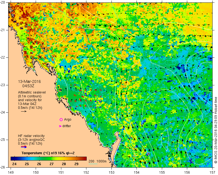218x175 pixels.
Task: Select the "Altimetric sealevel" caption line
Action: click(32, 92)
